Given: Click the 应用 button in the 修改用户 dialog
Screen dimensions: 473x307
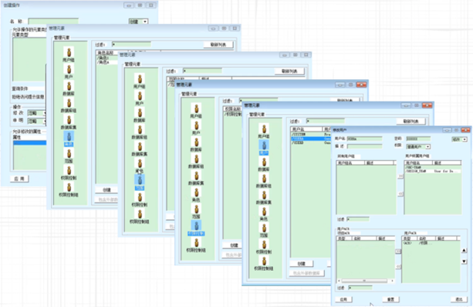Looking at the screenshot, I should pyautogui.click(x=343, y=299).
